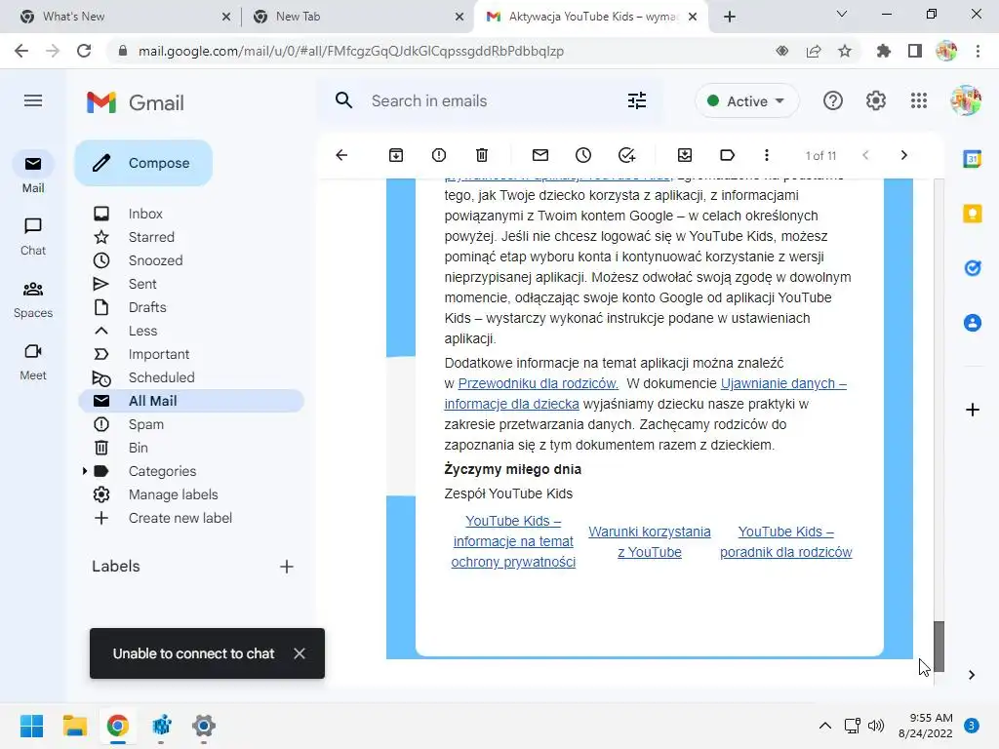Delete this email with the bin icon
The image size is (999, 749).
click(x=482, y=155)
